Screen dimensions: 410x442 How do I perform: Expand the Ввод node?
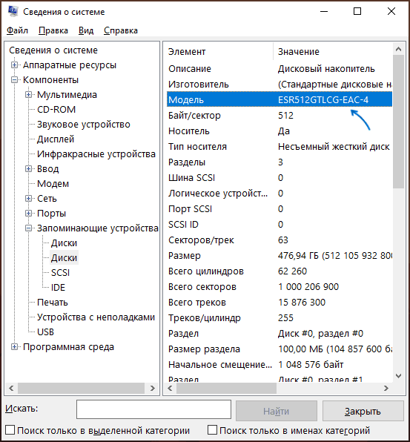[x=28, y=169]
